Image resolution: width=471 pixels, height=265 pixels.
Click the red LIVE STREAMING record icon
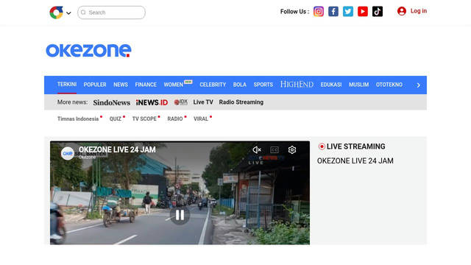(x=322, y=146)
